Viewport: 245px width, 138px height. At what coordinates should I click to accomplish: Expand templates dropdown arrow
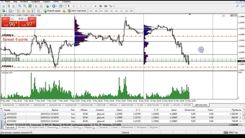point(63,6)
